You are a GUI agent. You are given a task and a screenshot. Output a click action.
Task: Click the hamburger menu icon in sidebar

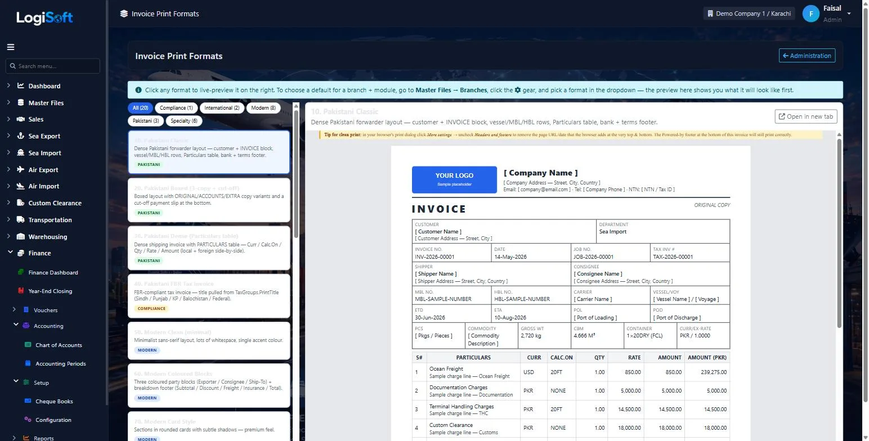click(11, 47)
